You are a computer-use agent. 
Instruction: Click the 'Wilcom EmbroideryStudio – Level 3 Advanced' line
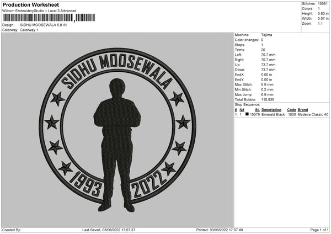[39, 11]
